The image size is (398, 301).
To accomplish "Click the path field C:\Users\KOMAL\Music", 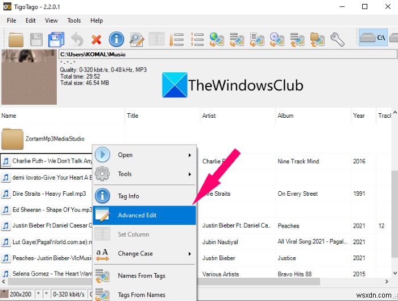I will (227, 54).
